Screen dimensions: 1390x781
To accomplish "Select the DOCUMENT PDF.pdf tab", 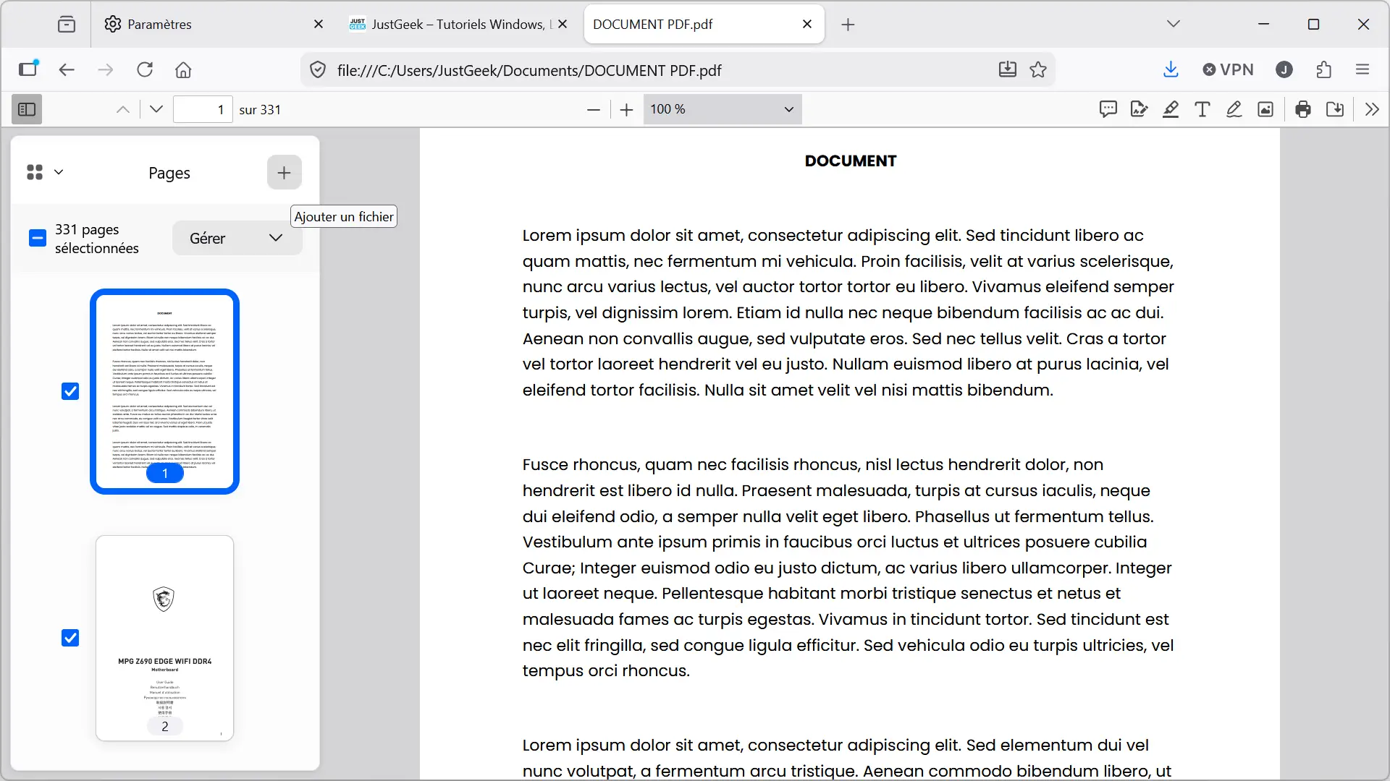I will point(704,24).
